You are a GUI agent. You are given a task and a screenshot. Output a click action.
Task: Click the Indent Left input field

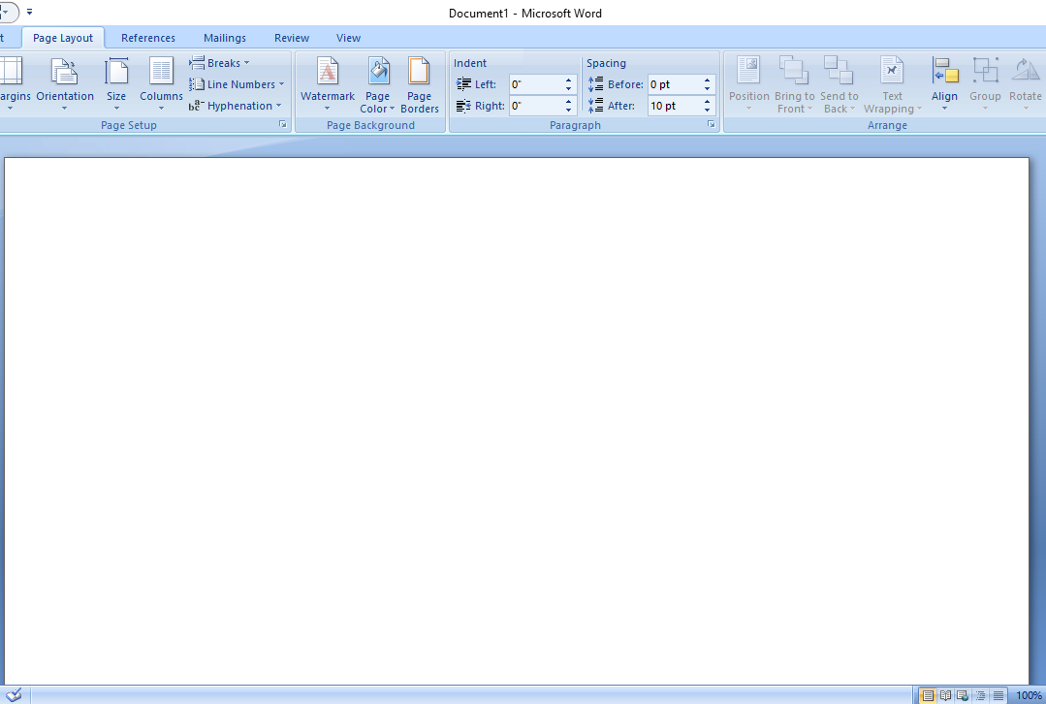point(536,84)
